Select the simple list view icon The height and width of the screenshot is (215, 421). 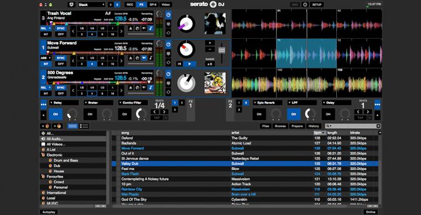click(73, 126)
